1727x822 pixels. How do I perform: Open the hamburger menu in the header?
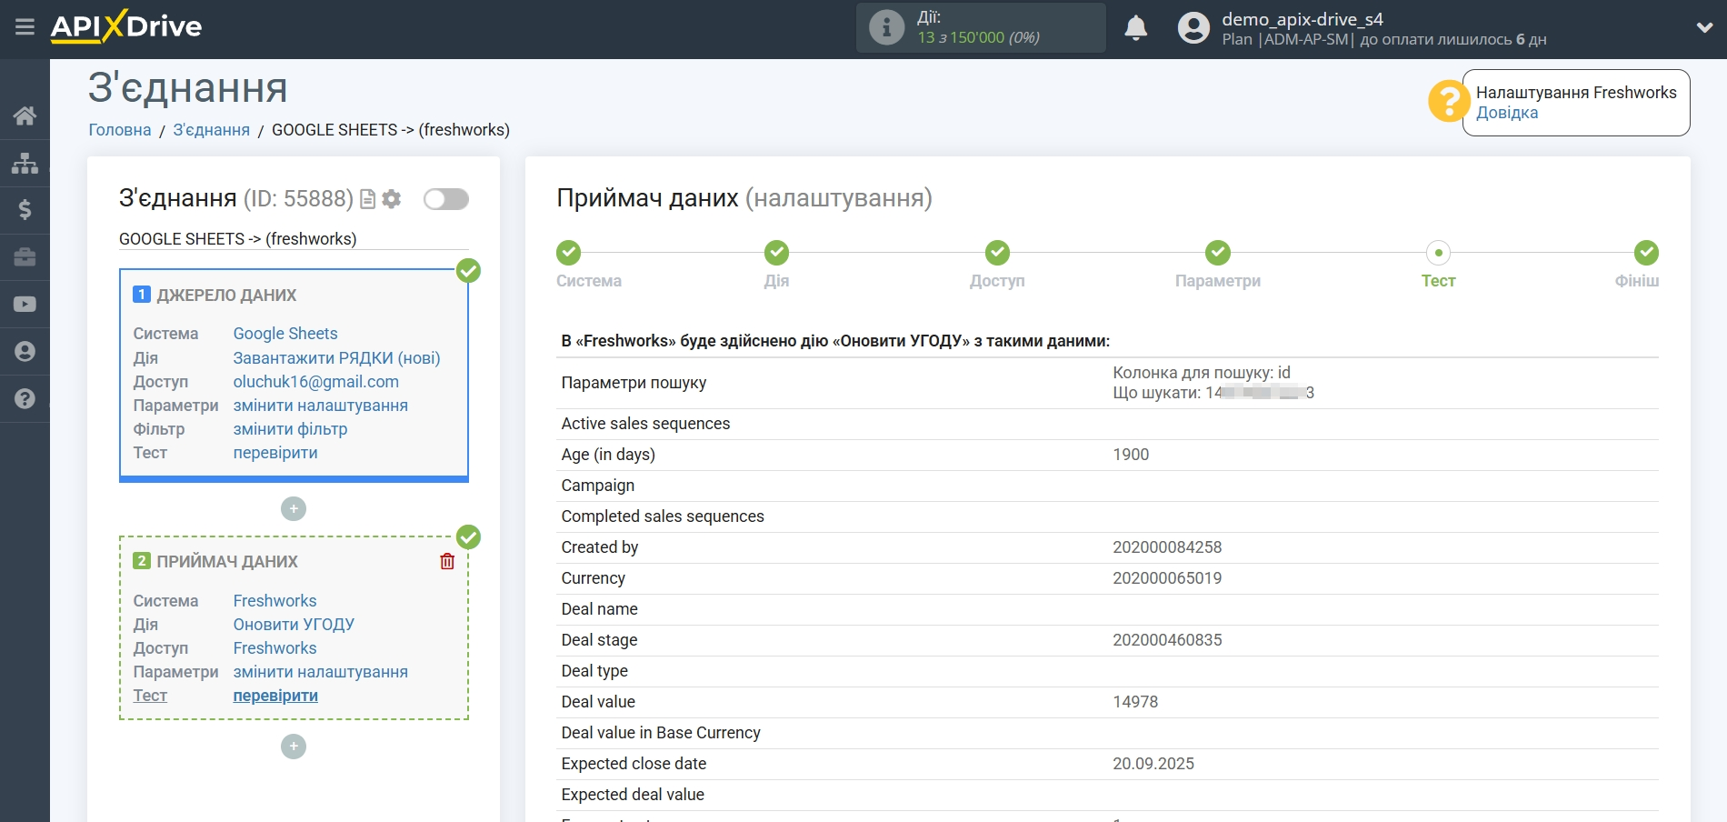click(25, 27)
